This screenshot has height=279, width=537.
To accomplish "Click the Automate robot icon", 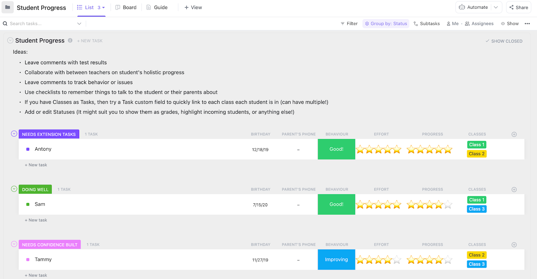I will pos(462,7).
